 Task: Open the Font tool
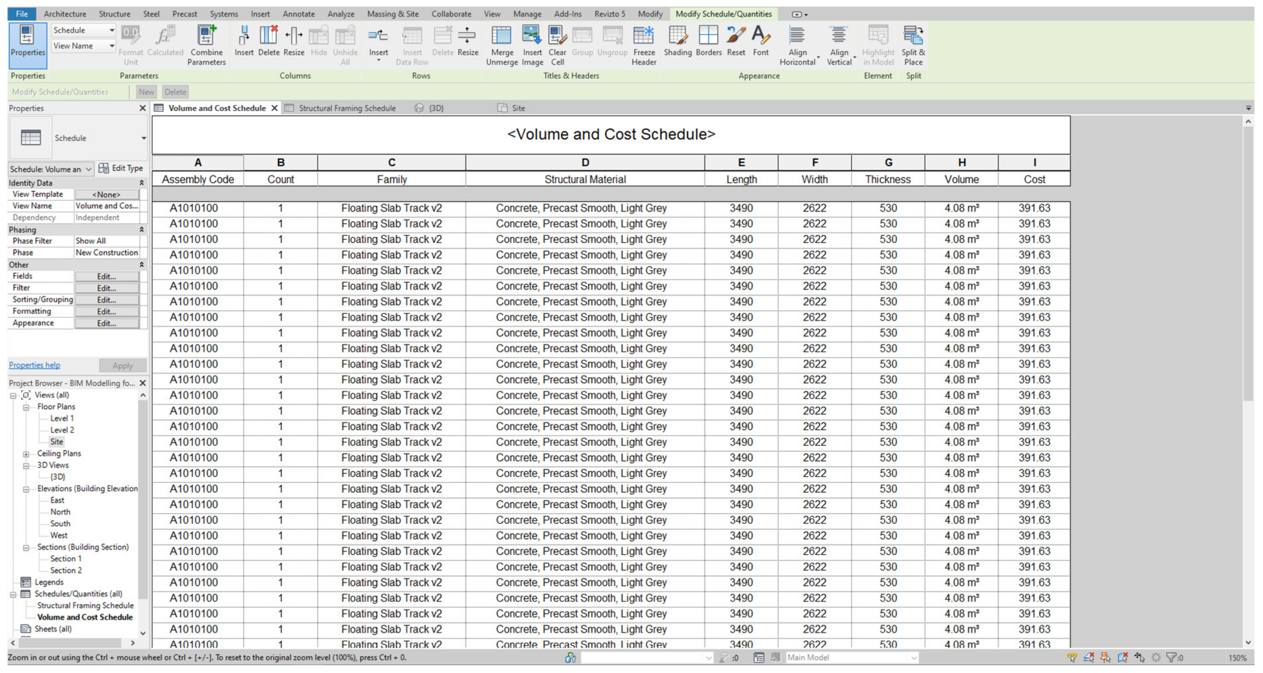[761, 41]
